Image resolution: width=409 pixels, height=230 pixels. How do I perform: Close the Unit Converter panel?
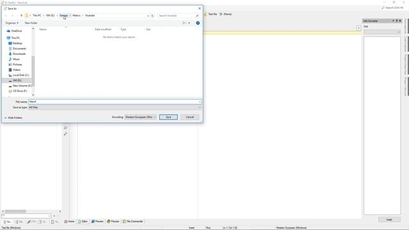coord(401,21)
